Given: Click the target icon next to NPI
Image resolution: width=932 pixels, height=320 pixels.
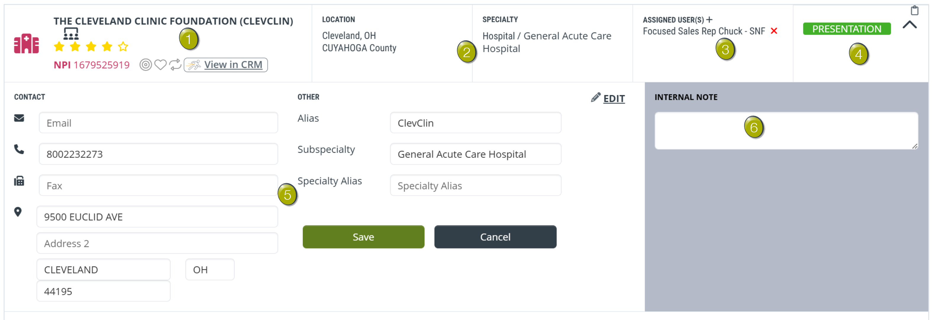Looking at the screenshot, I should [x=146, y=65].
